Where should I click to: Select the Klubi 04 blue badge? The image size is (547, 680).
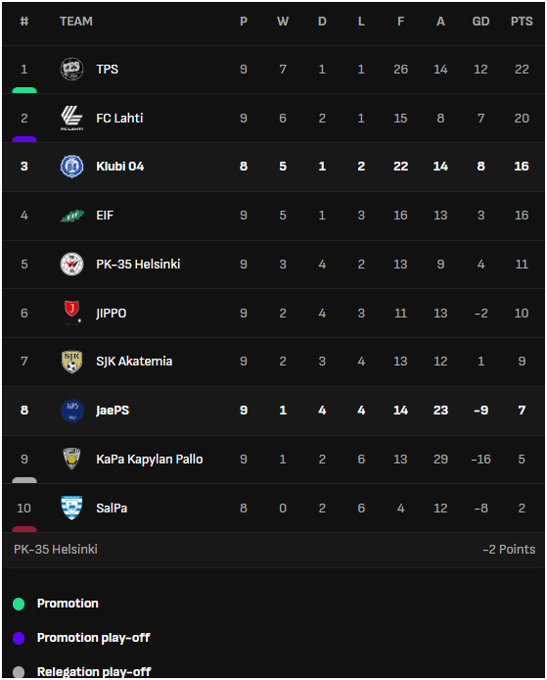71,167
